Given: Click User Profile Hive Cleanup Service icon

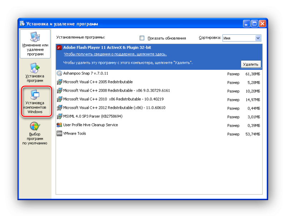Looking at the screenshot, I should coord(59,125).
